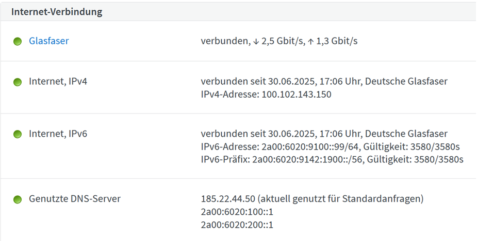Click the IPv6 connected since 30.06.2025 line
Screen dimensions: 477x241
pos(324,134)
